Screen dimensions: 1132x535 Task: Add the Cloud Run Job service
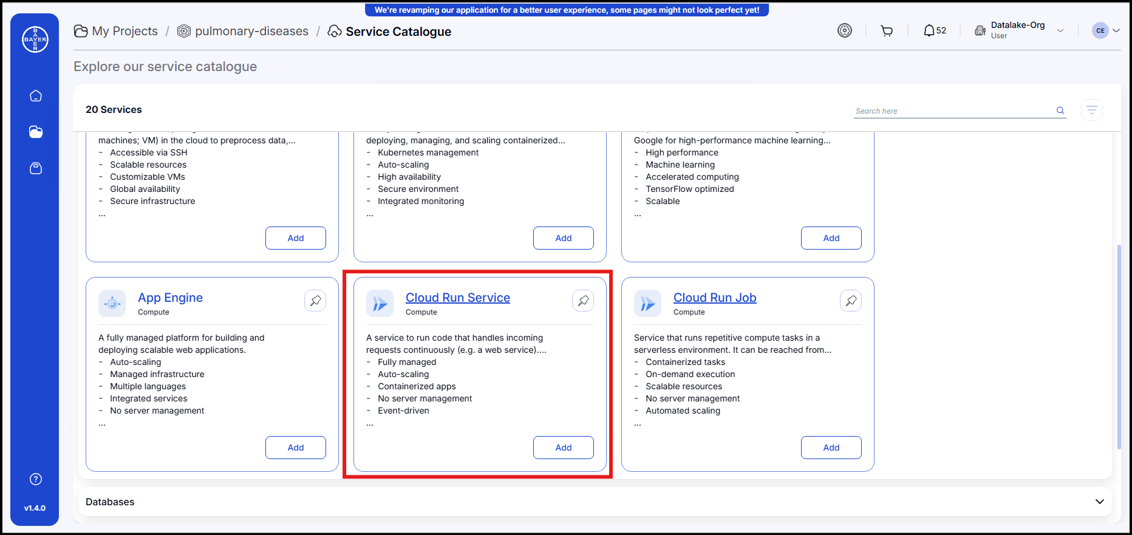pos(831,448)
